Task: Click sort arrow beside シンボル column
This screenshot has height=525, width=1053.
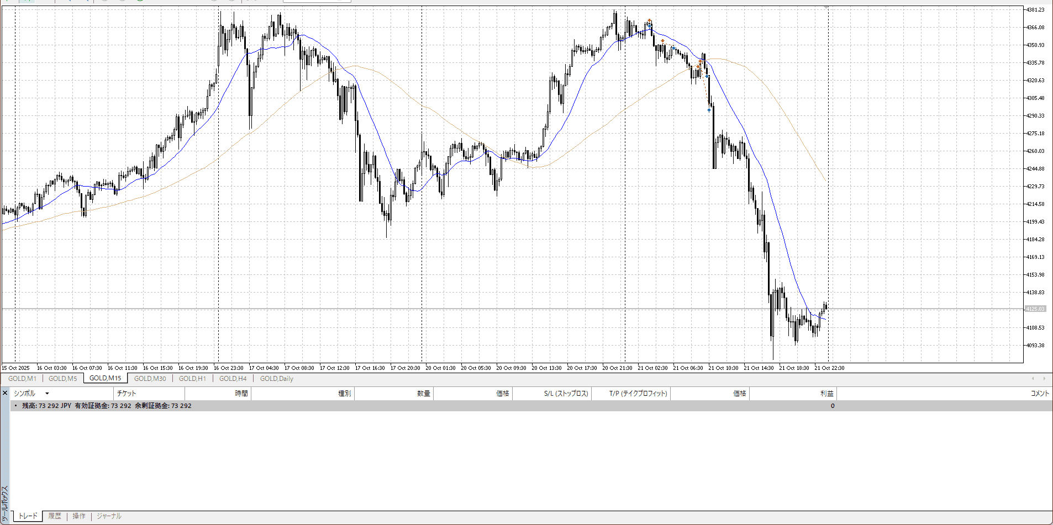Action: point(47,394)
